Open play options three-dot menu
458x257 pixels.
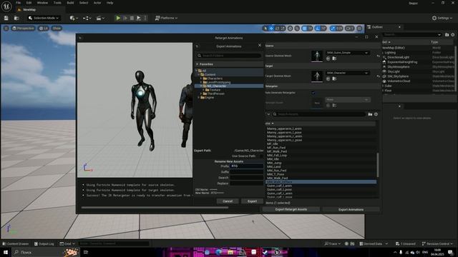145,18
